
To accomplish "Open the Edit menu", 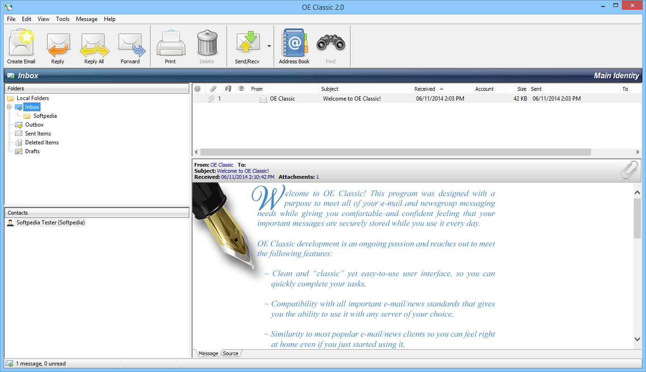I will (x=27, y=19).
